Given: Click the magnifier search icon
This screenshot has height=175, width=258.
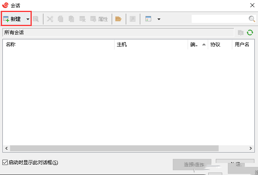Looking at the screenshot, I should coord(252,19).
